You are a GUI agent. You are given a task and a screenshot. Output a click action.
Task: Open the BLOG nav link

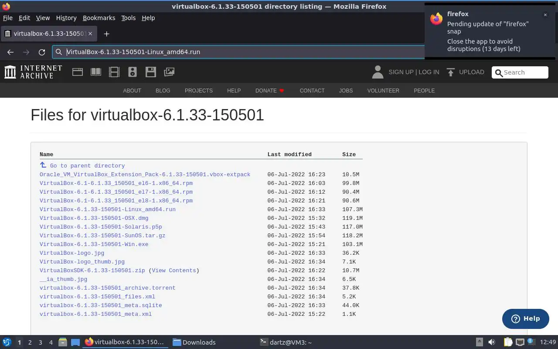click(163, 91)
